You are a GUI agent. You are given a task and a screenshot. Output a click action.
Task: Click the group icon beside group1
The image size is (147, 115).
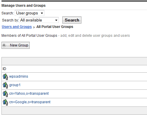click(5, 85)
